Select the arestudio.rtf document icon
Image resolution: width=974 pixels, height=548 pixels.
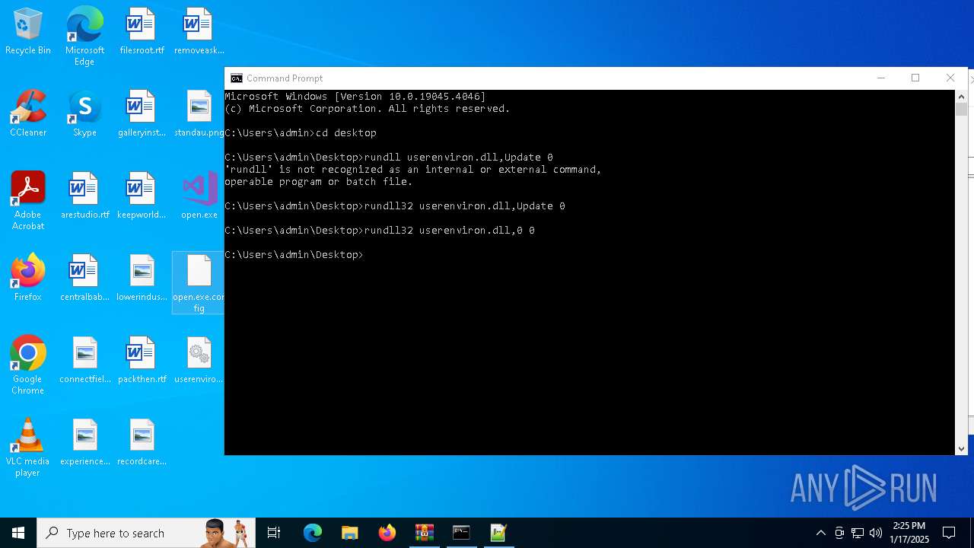(x=84, y=196)
